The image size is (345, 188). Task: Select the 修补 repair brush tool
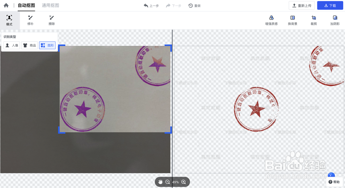tap(30, 20)
